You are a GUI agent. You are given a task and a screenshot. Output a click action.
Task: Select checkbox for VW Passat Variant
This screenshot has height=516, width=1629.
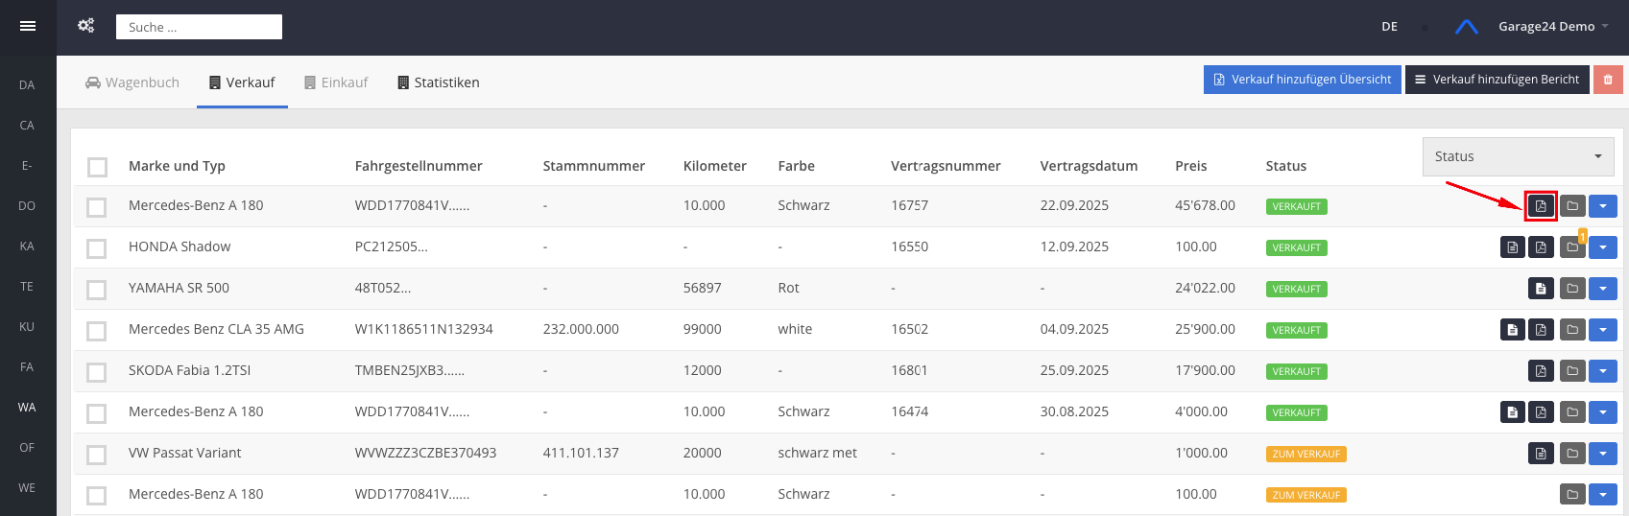click(x=97, y=455)
